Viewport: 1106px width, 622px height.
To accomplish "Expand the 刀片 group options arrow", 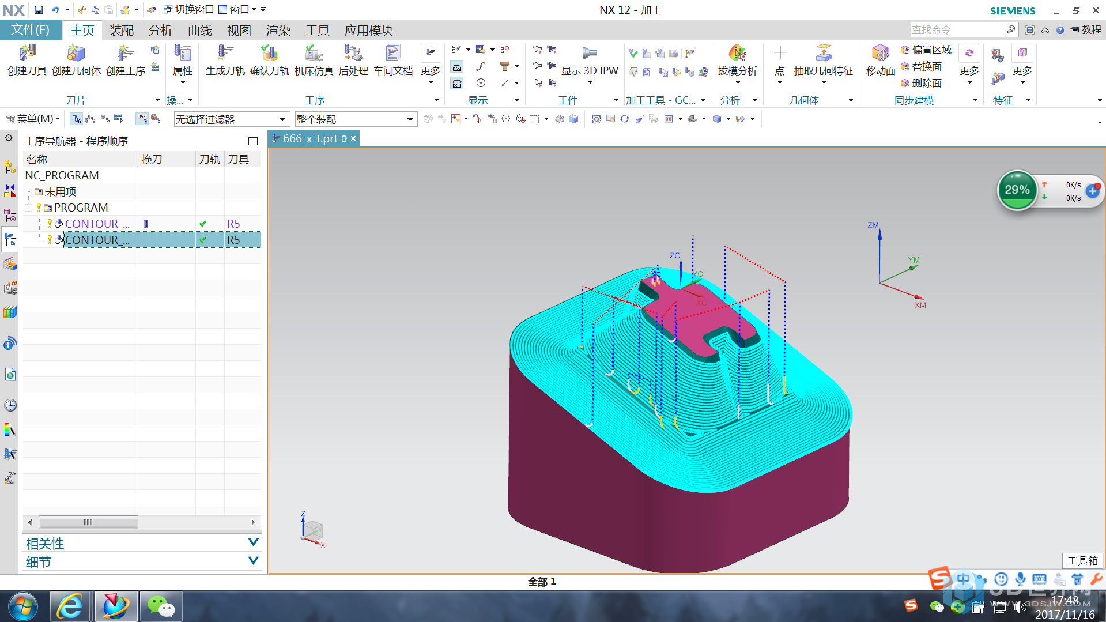I will [x=157, y=100].
